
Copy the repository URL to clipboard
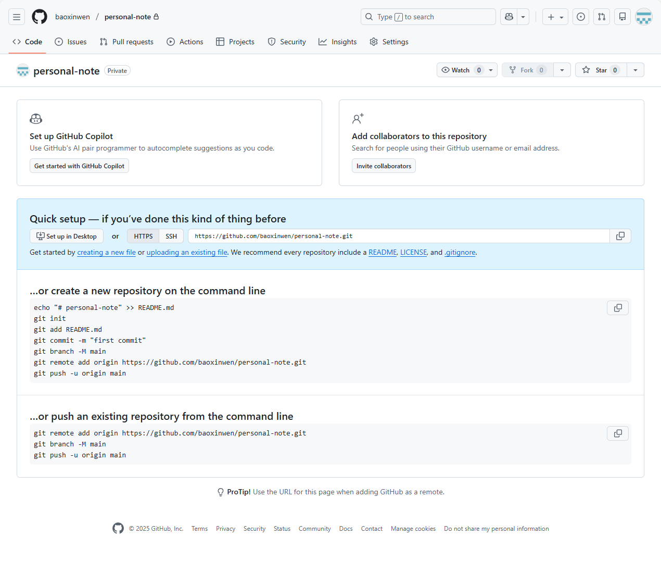coord(620,236)
